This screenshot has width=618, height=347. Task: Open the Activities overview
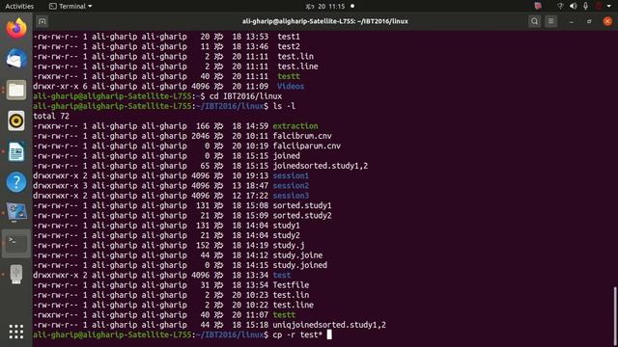(x=19, y=6)
